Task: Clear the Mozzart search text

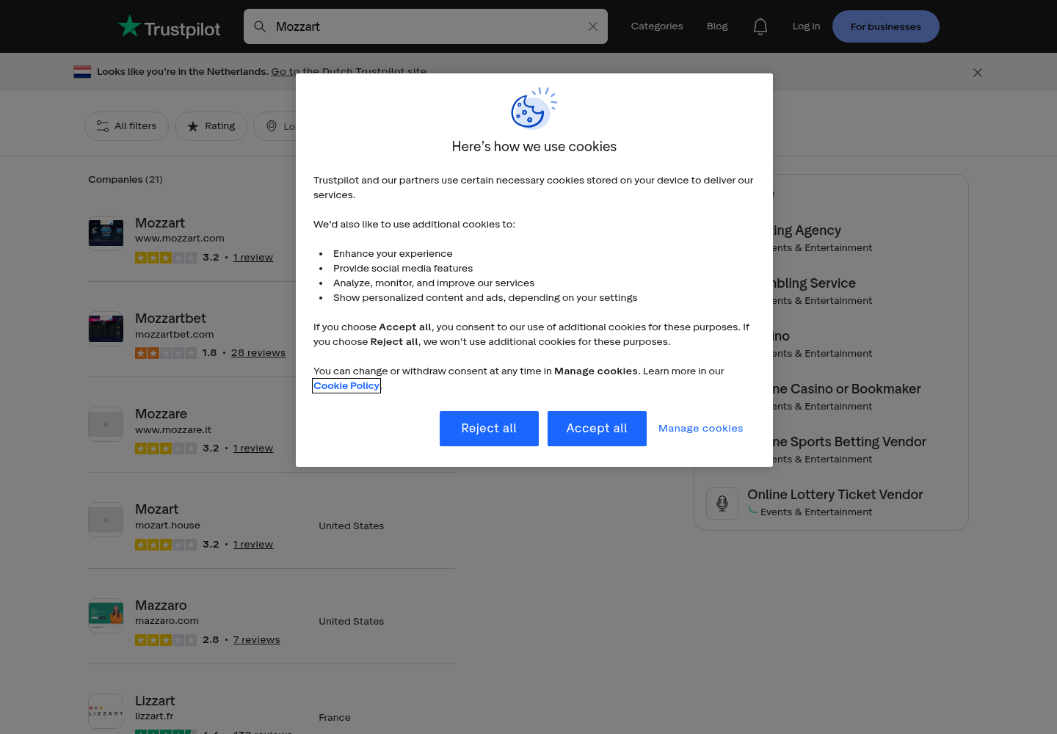Action: (593, 26)
